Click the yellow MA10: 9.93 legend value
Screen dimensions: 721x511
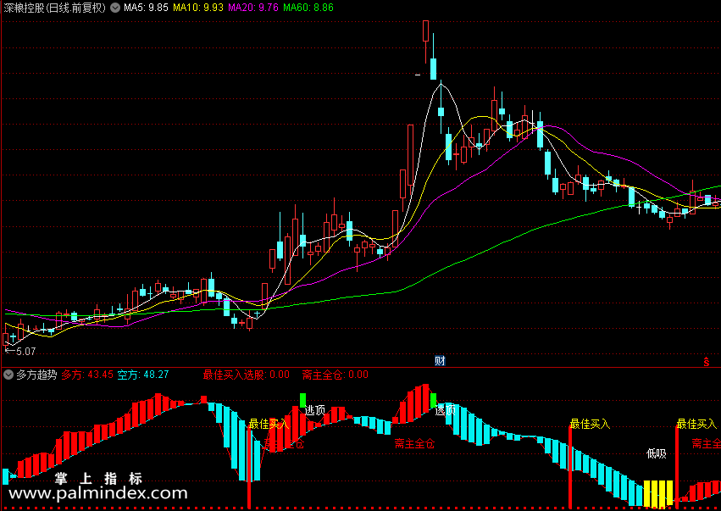(198, 8)
